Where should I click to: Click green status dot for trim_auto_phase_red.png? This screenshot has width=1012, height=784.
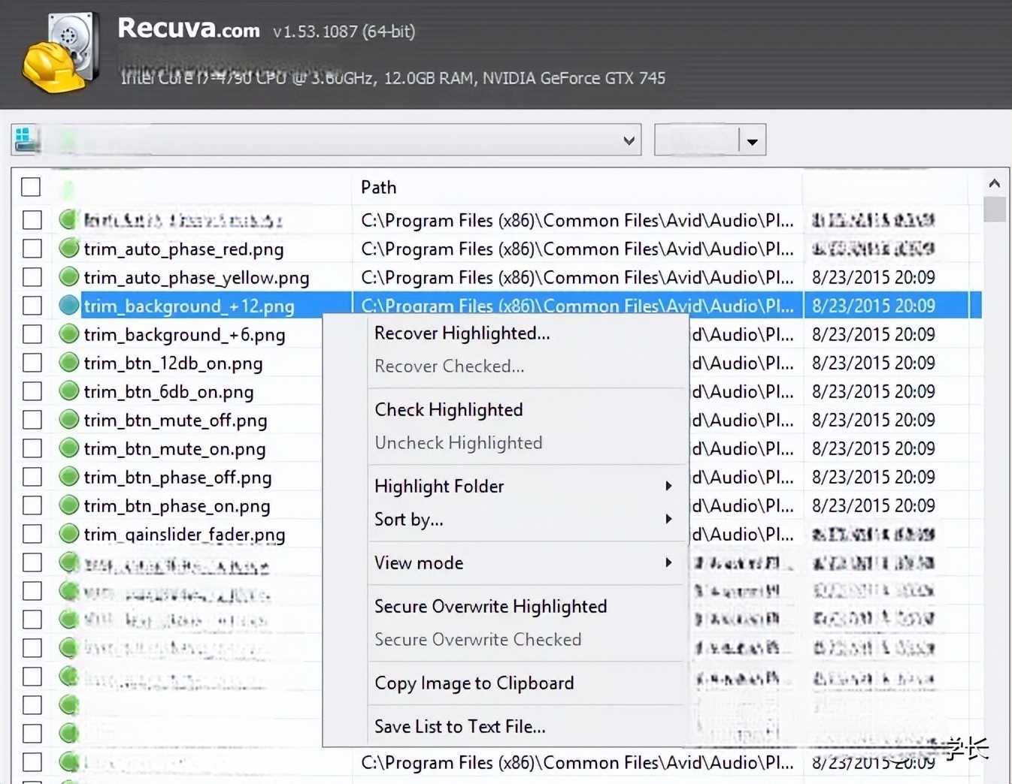69,248
